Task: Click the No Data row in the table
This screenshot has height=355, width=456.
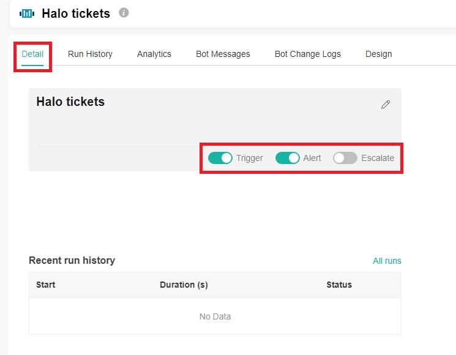Action: [215, 316]
